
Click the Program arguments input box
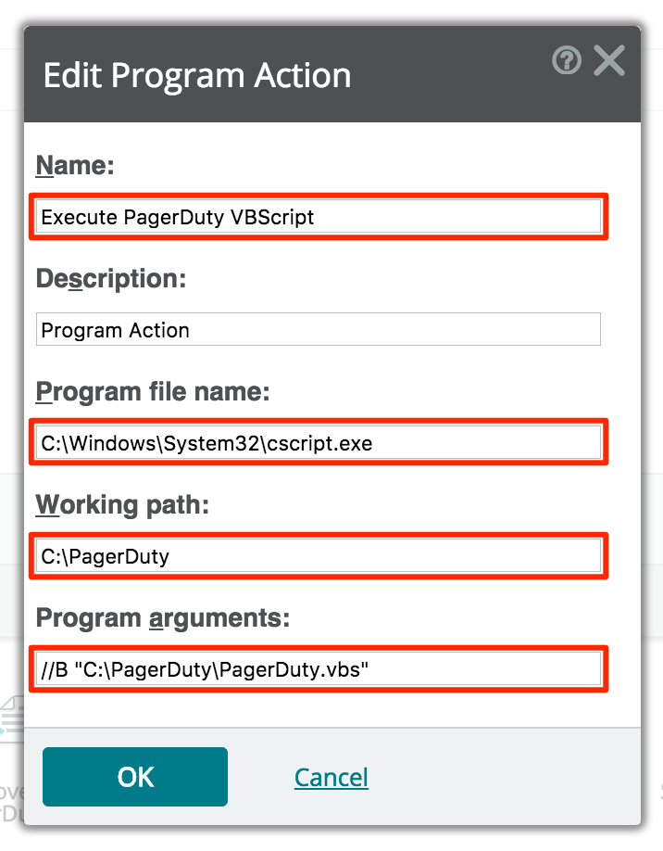click(x=319, y=669)
